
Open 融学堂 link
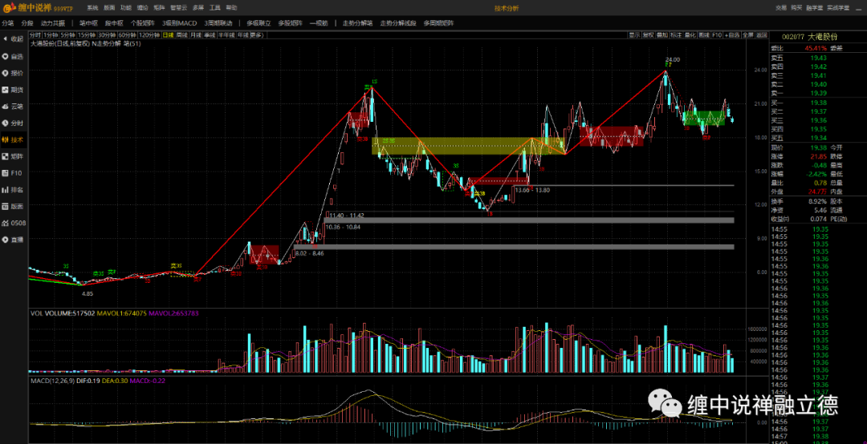(x=815, y=8)
